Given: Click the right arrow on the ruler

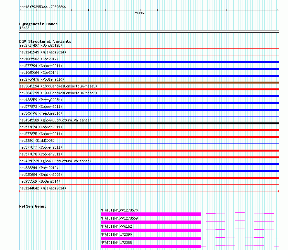Looking at the screenshot, I should coord(278,10).
